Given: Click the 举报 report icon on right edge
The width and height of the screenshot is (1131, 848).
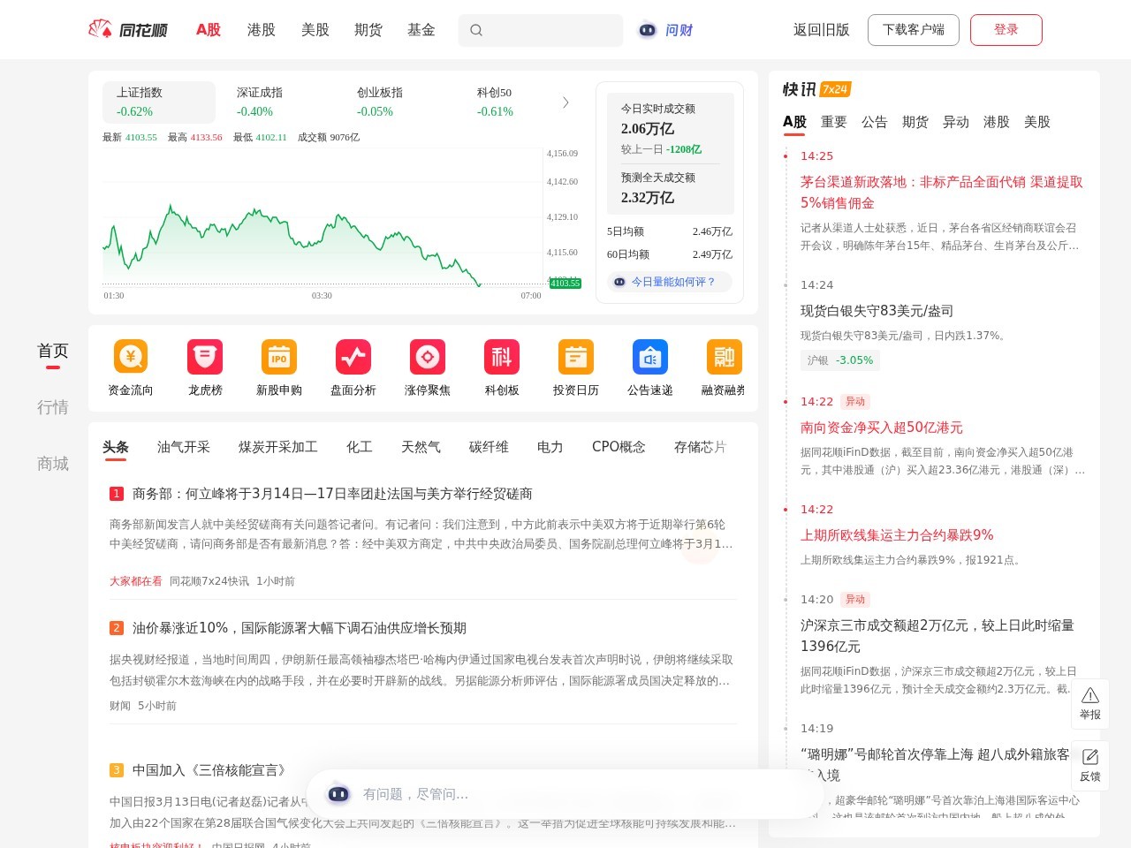Looking at the screenshot, I should click(x=1089, y=703).
